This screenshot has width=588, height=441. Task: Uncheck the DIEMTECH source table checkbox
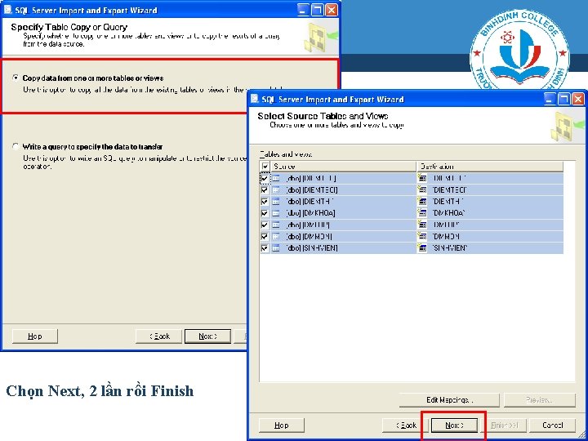[265, 189]
